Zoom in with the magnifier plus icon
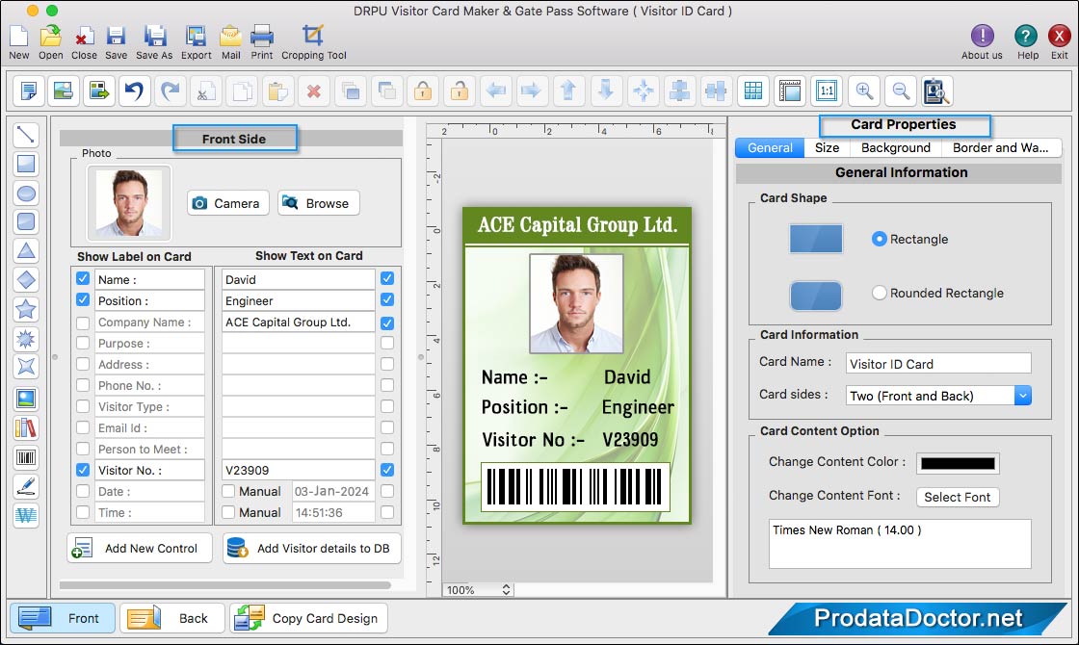Screen dimensions: 1079x645 tap(864, 90)
